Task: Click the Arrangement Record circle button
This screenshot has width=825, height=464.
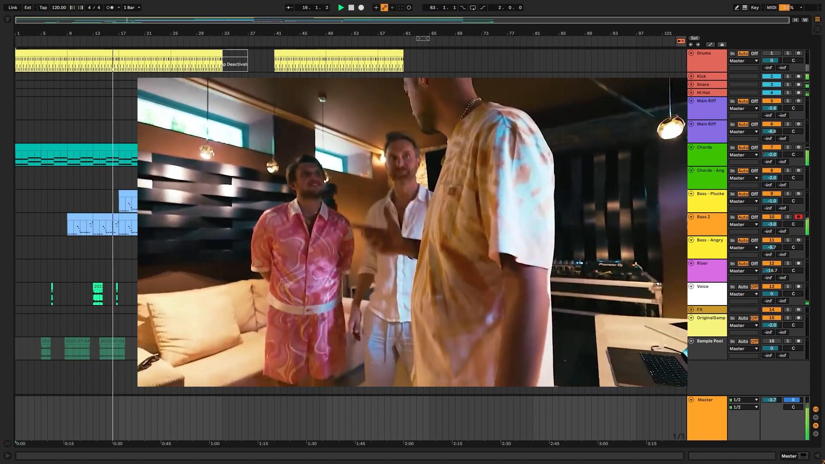Action: coord(361,7)
